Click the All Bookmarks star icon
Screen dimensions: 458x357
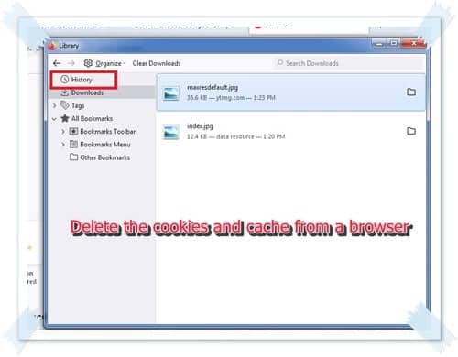(x=65, y=118)
